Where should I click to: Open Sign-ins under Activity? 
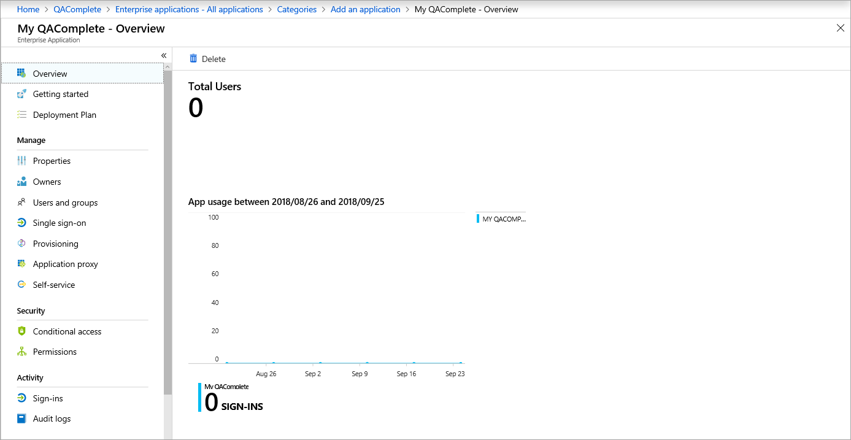click(x=48, y=398)
